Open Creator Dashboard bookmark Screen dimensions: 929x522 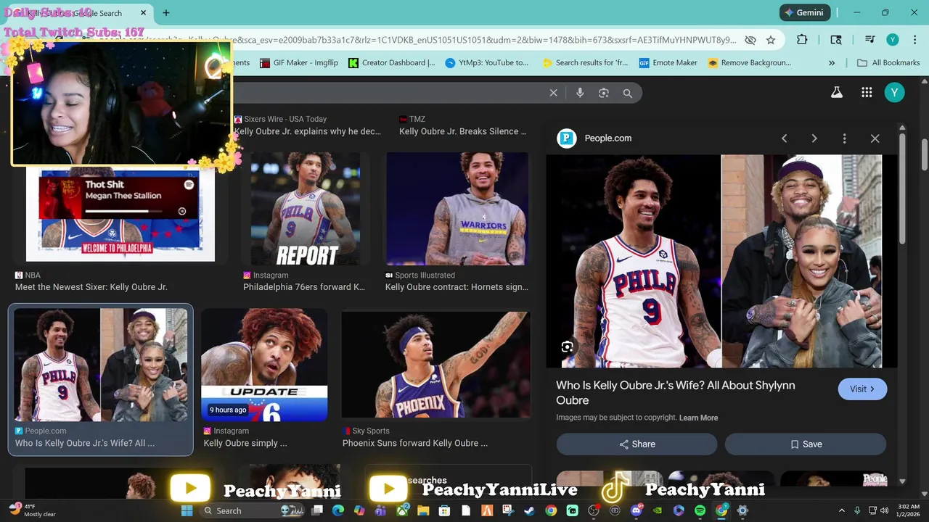[391, 63]
